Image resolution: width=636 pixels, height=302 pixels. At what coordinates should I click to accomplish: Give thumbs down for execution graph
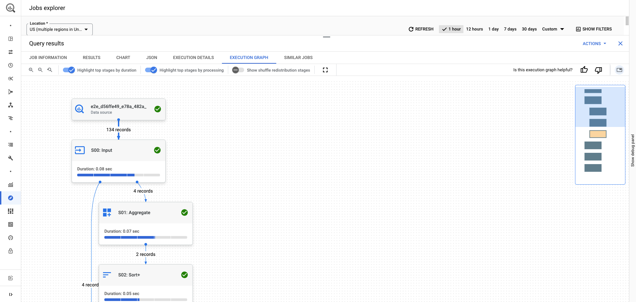click(x=598, y=70)
